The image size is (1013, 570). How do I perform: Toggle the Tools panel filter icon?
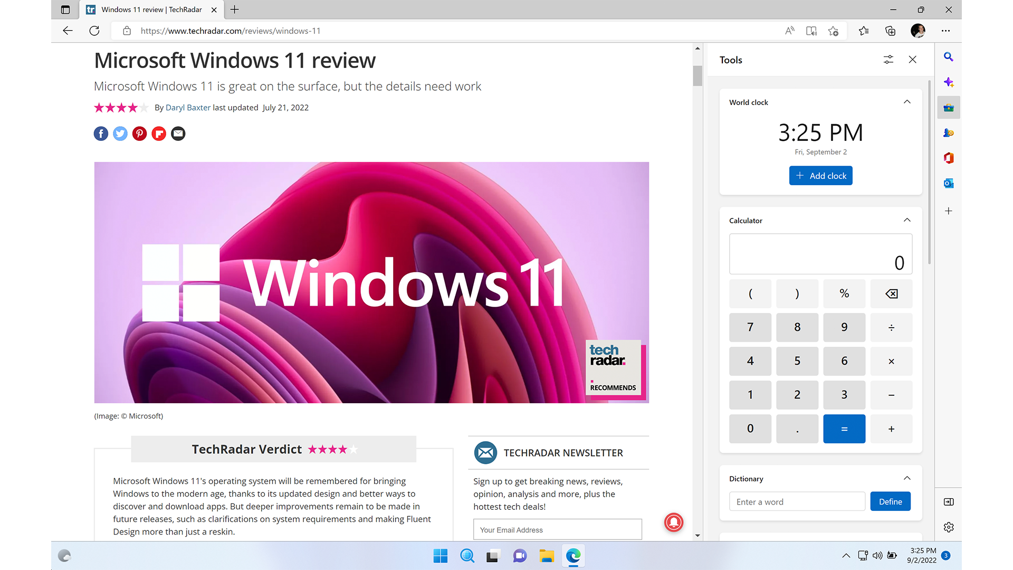[x=888, y=59]
